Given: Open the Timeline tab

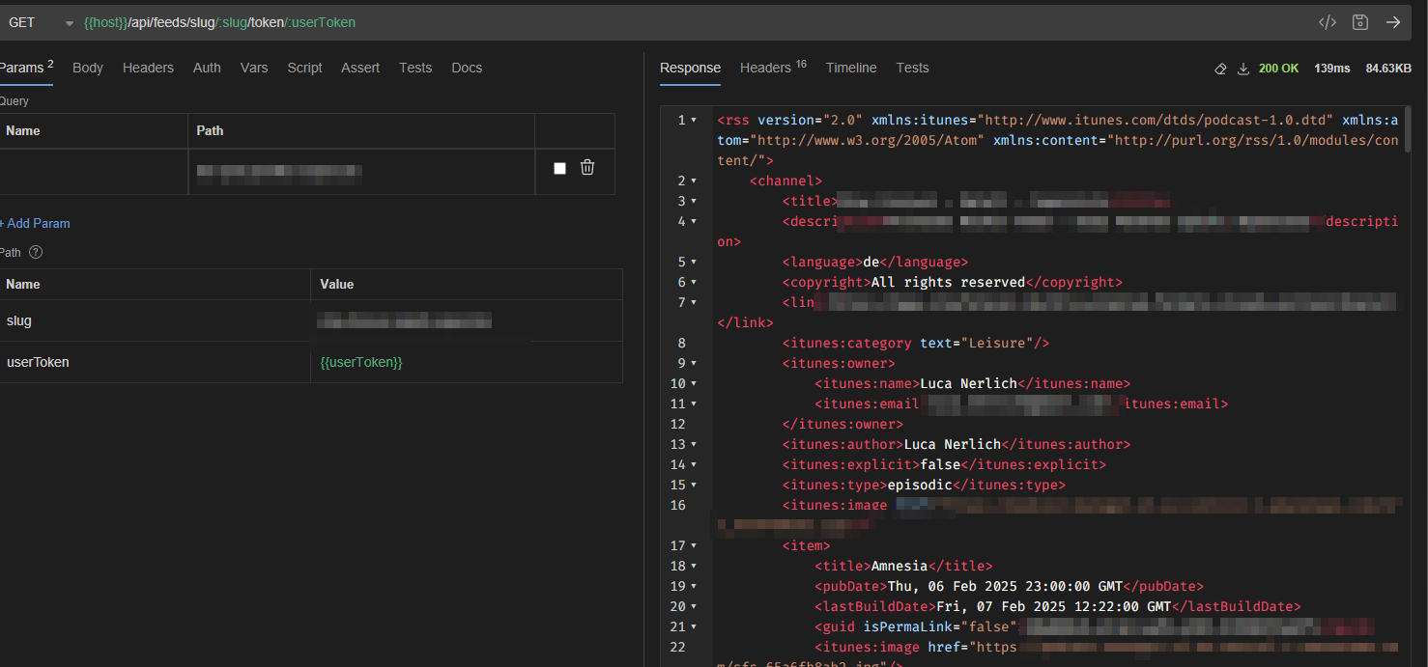Looking at the screenshot, I should tap(851, 68).
